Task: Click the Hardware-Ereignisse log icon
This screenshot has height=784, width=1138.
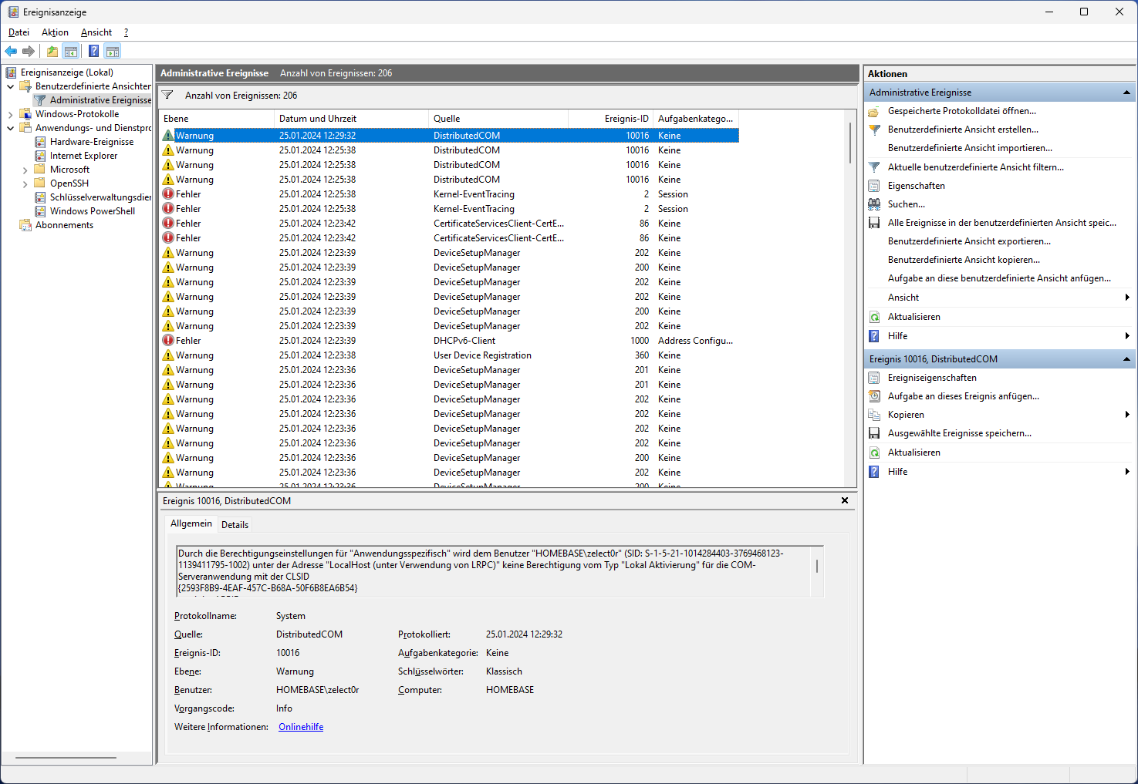Action: pos(40,142)
